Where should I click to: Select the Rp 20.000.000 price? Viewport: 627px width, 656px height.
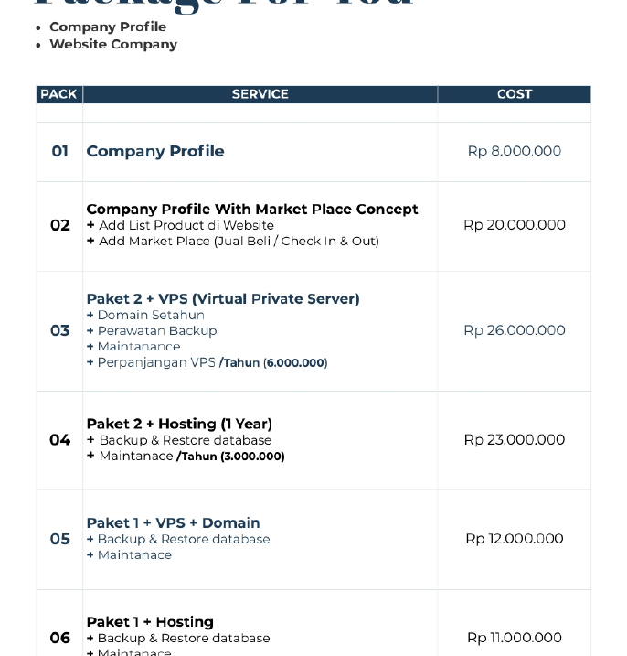pyautogui.click(x=514, y=225)
